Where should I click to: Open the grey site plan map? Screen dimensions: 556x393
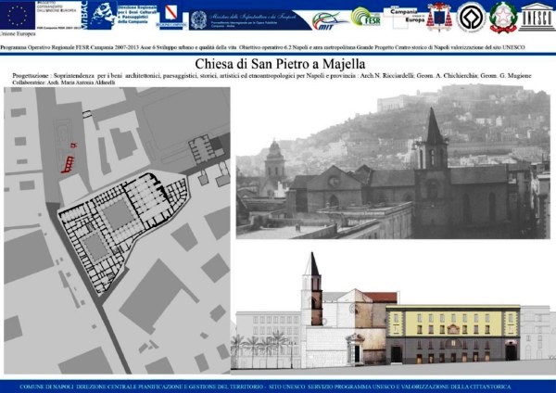point(117,231)
